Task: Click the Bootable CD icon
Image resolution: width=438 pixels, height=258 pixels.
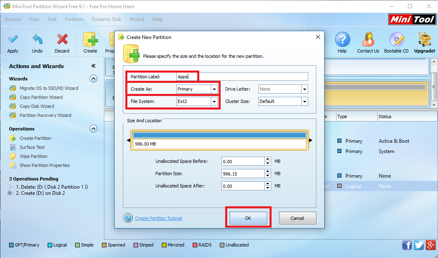Action: point(397,39)
